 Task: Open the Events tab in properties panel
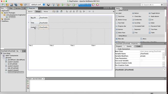click(x=129, y=46)
